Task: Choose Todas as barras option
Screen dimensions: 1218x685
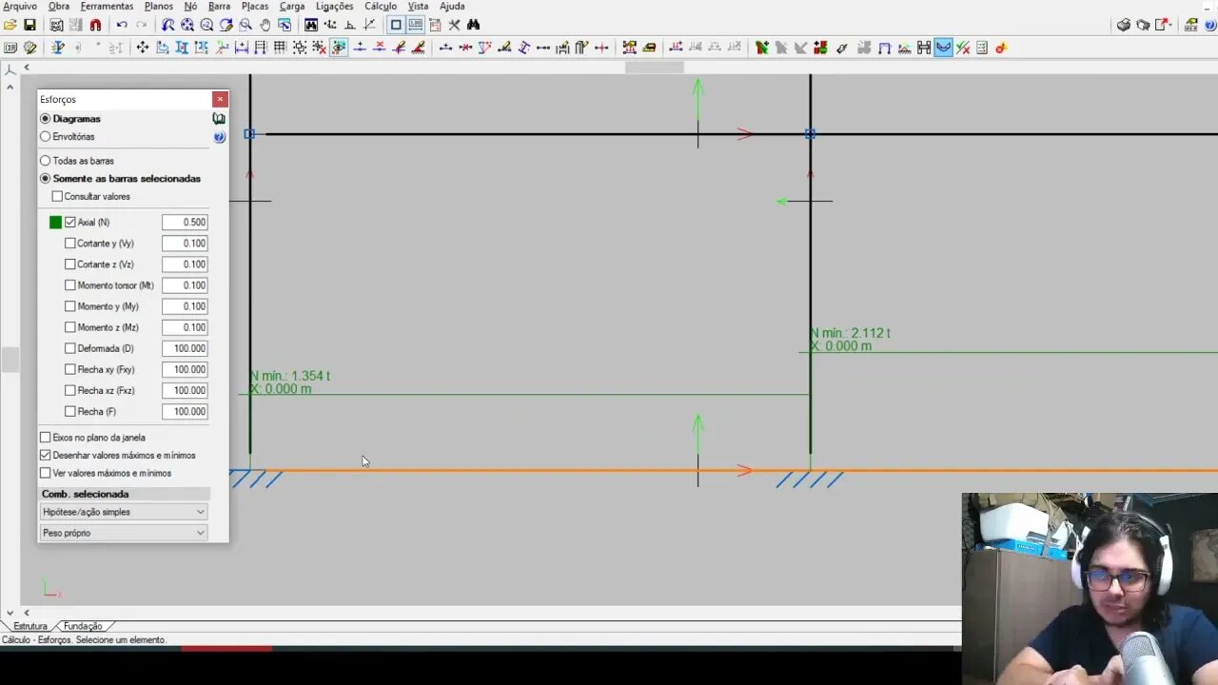Action: [45, 161]
